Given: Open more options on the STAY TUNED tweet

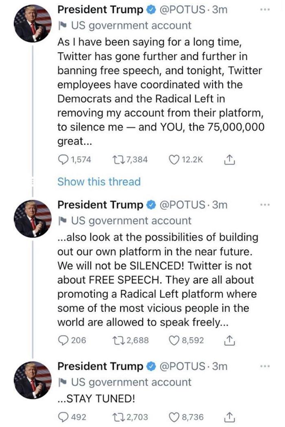Looking at the screenshot, I should (x=265, y=365).
